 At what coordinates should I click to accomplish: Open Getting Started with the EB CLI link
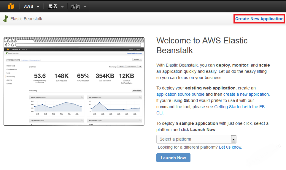pos(239,107)
